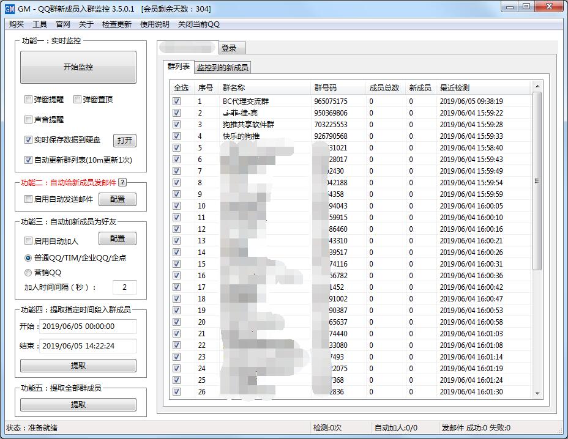
Task: Sort by 序号 column header
Action: pyautogui.click(x=206, y=88)
